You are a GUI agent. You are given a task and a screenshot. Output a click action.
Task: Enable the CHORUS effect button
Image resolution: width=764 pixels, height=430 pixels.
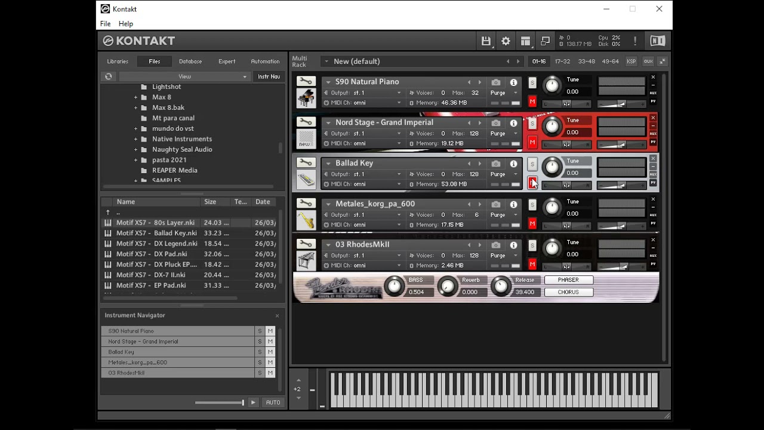click(568, 292)
